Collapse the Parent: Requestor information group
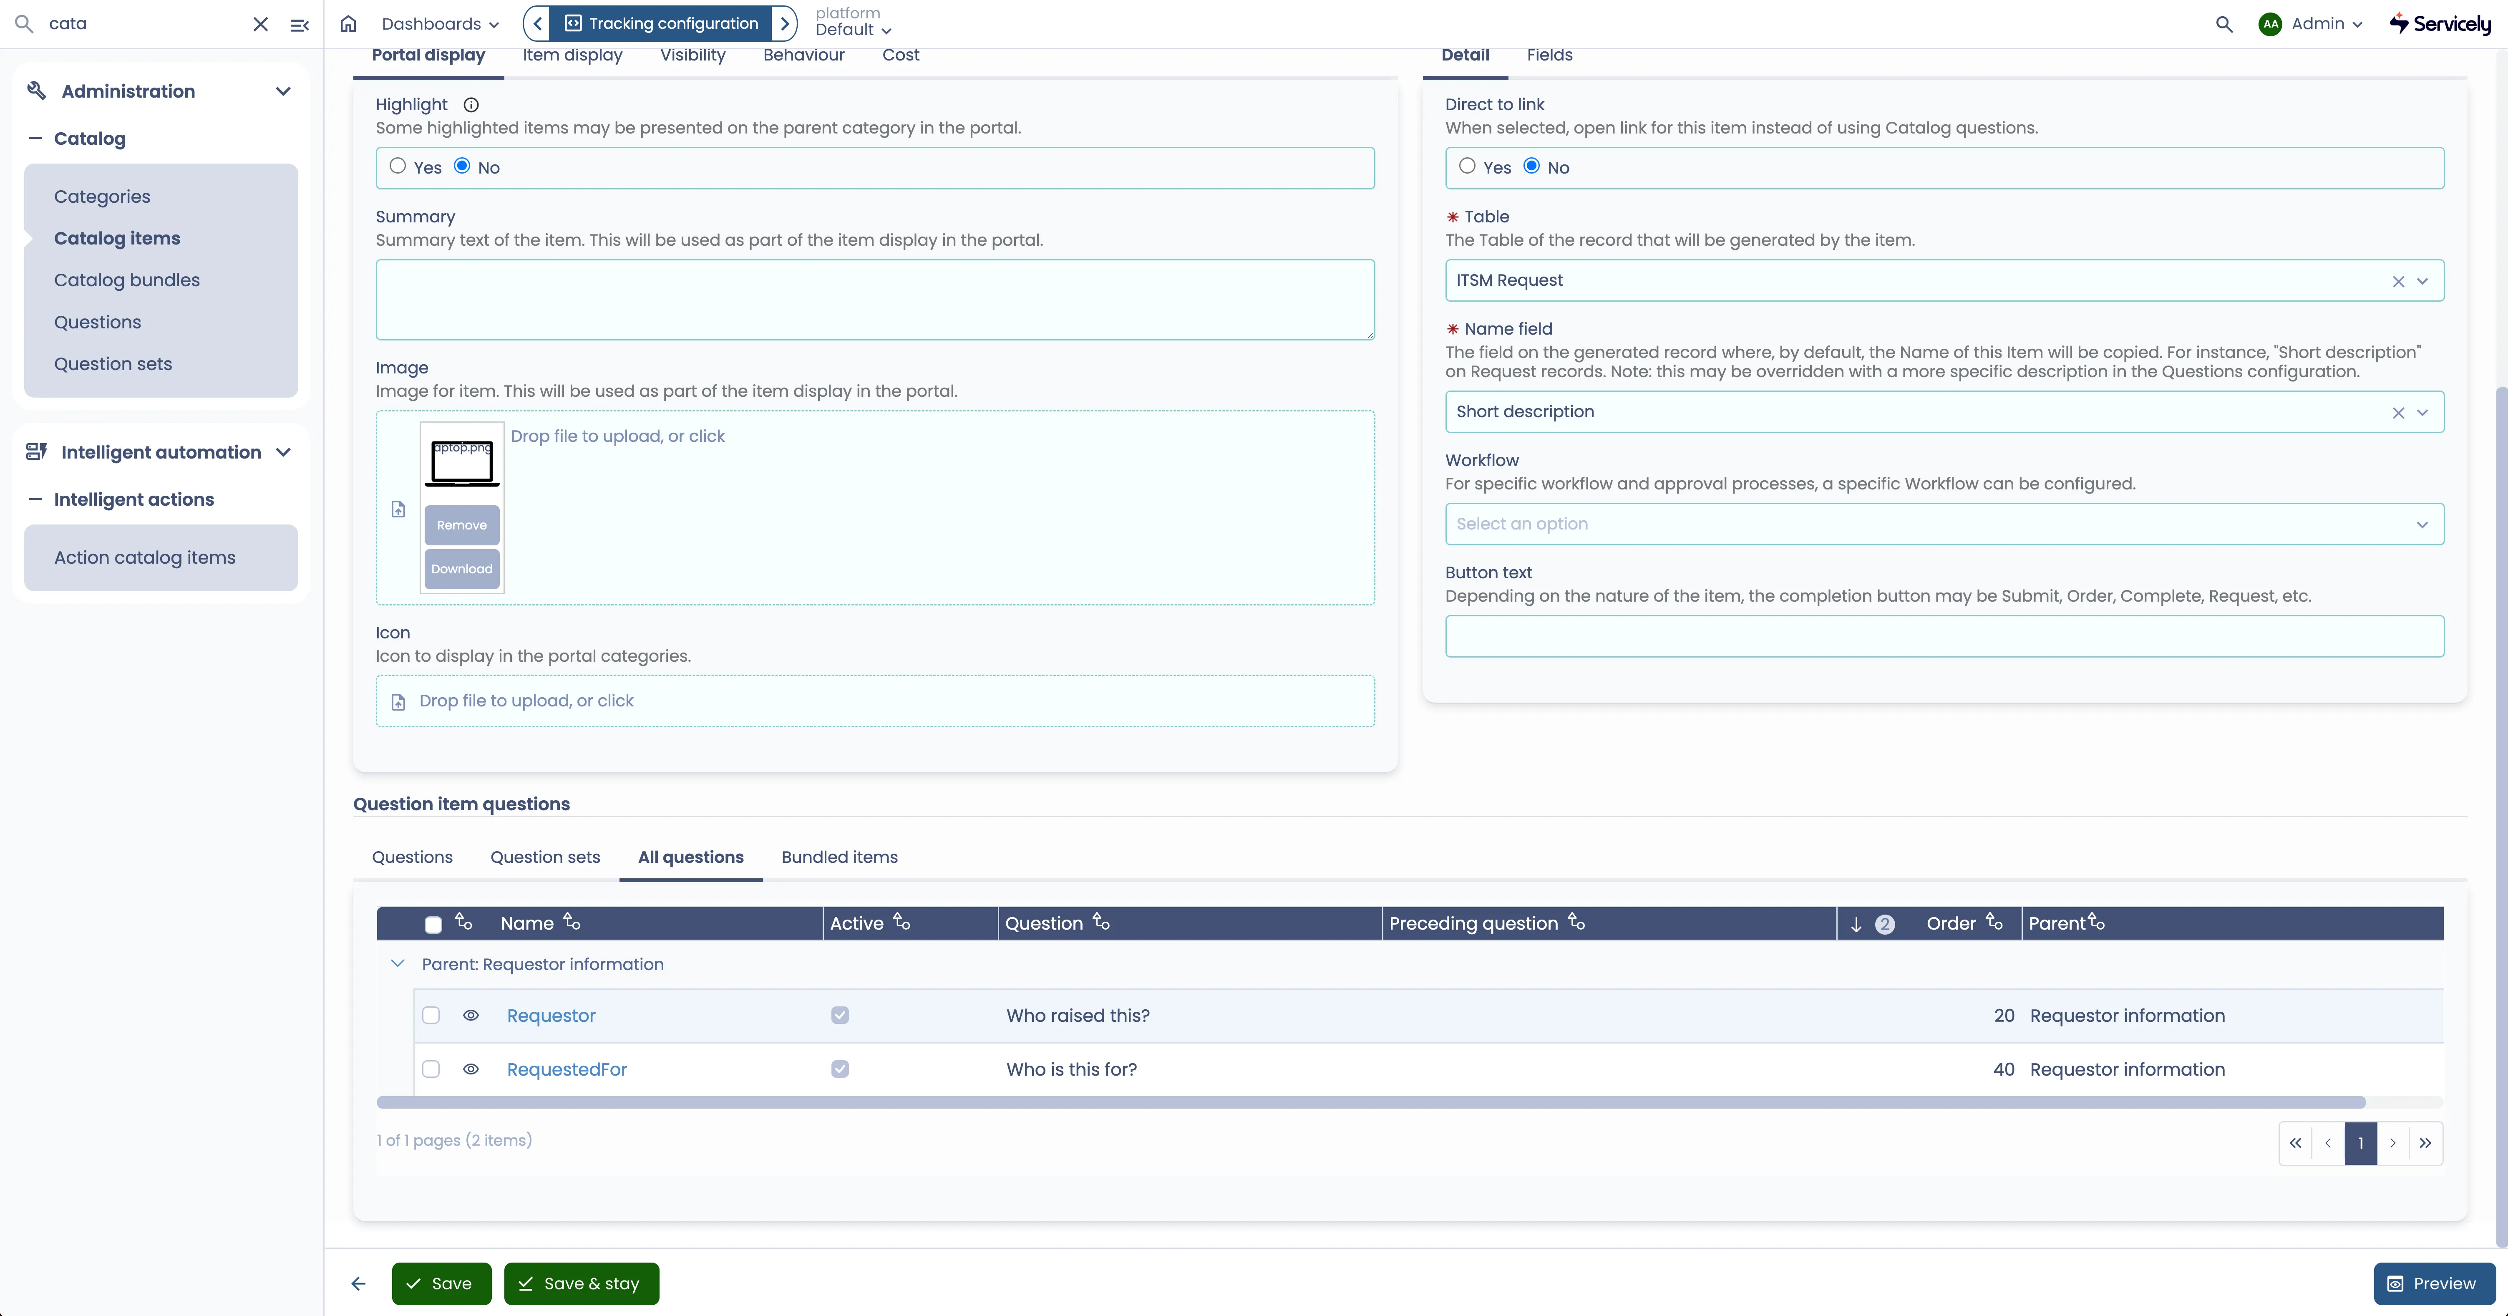2508x1316 pixels. 397,964
